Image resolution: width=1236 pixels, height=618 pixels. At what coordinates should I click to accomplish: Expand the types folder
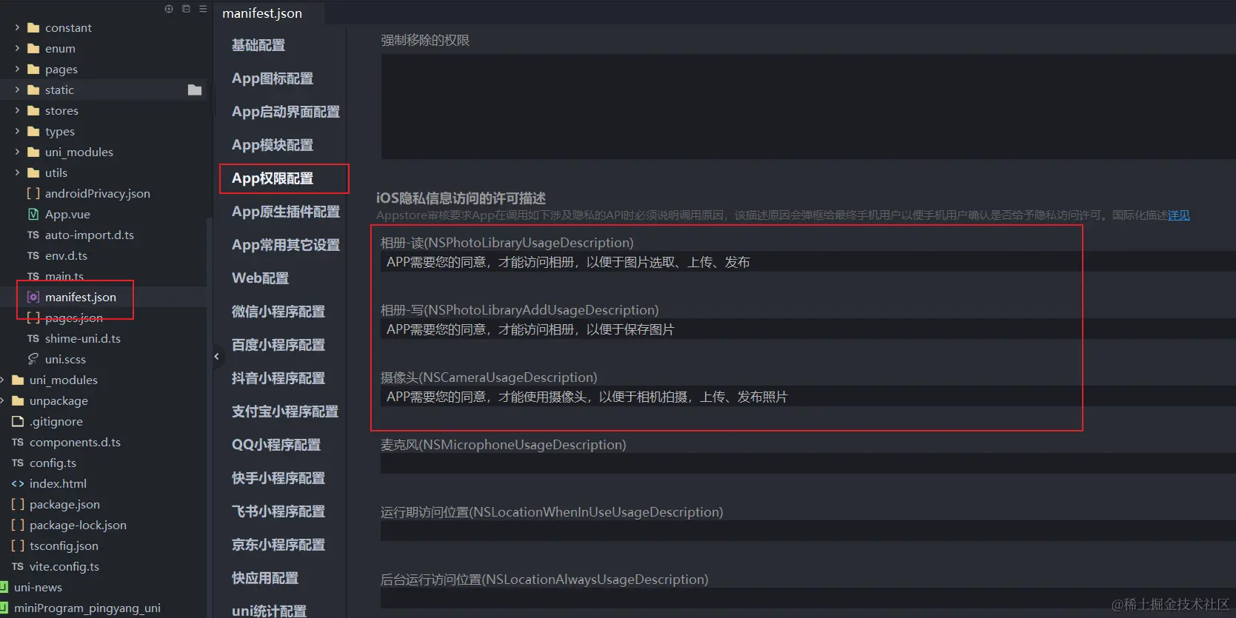point(17,131)
